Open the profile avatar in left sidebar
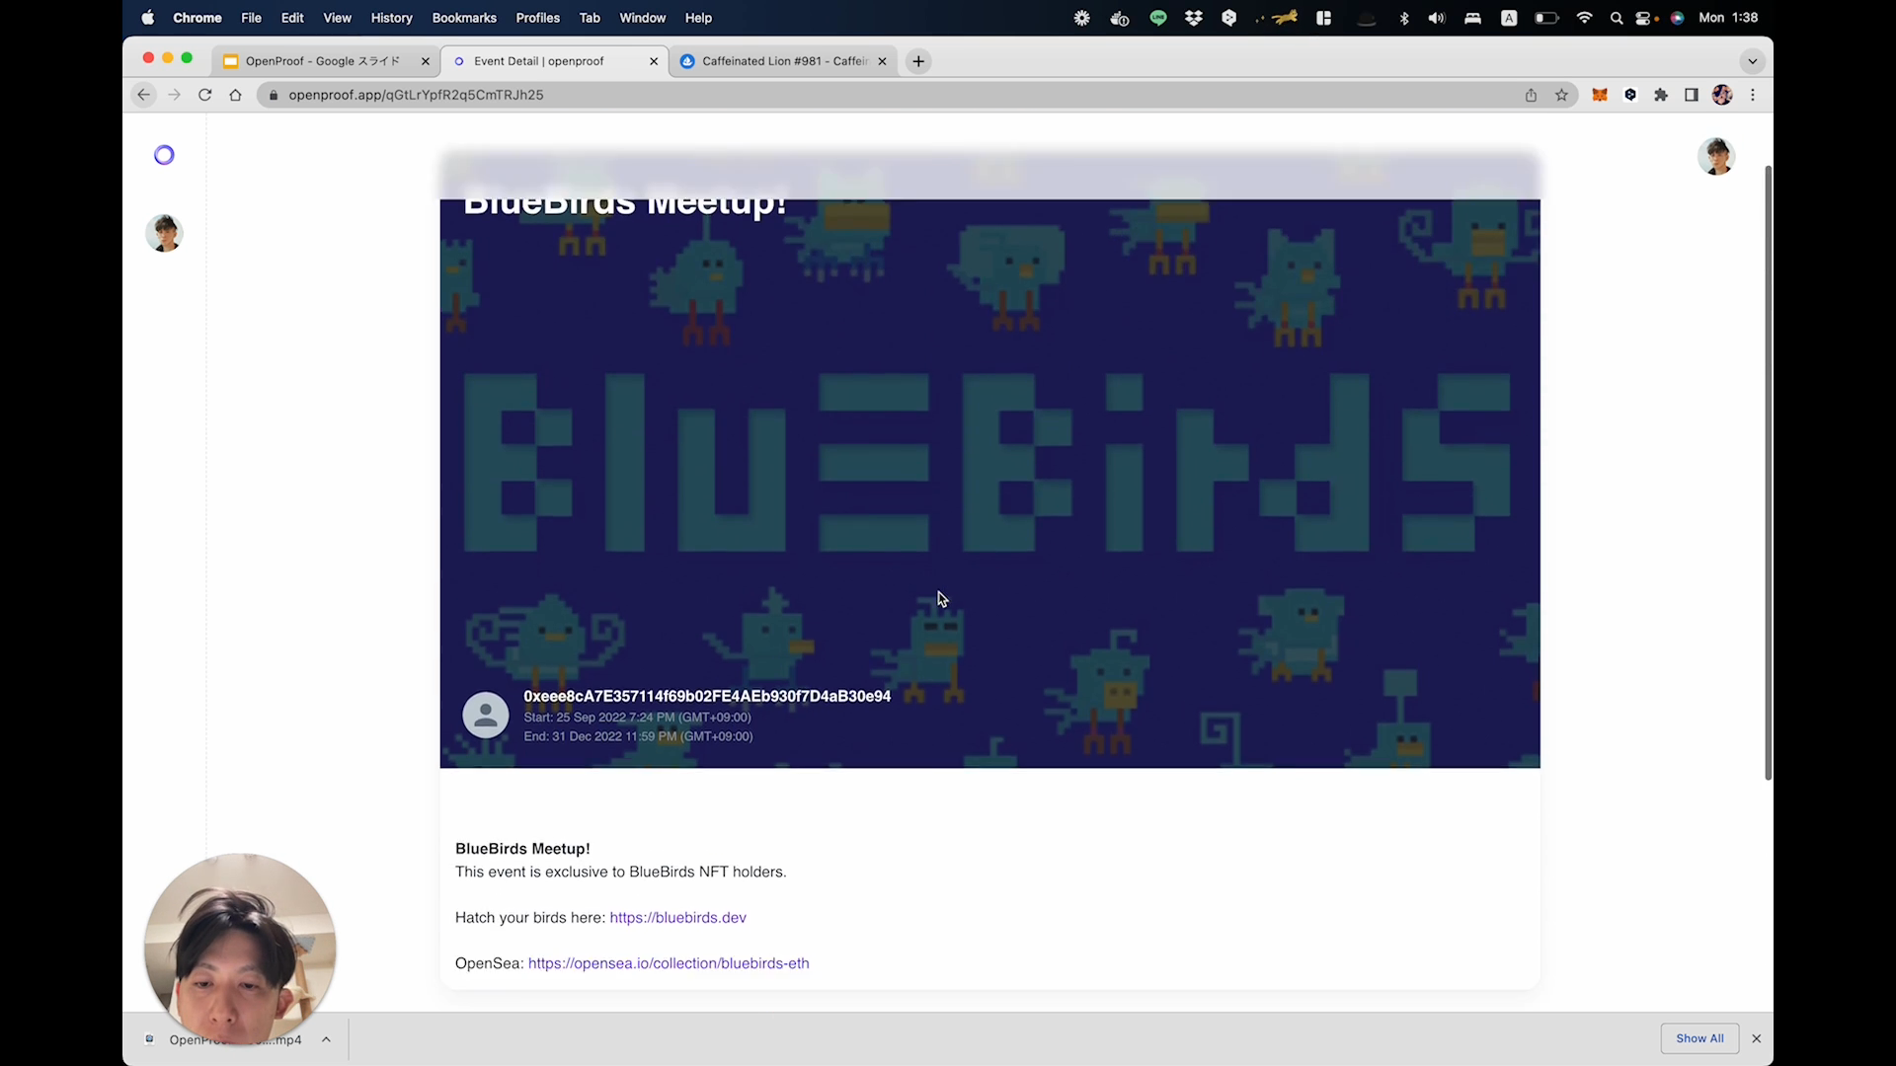Image resolution: width=1896 pixels, height=1066 pixels. 164,234
